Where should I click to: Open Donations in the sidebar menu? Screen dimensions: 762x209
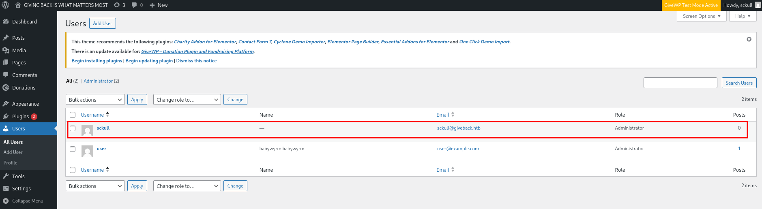tap(24, 88)
